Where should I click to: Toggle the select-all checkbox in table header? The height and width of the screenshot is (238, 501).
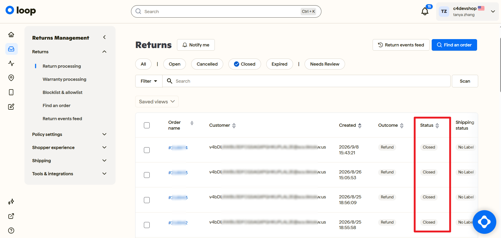(x=147, y=125)
